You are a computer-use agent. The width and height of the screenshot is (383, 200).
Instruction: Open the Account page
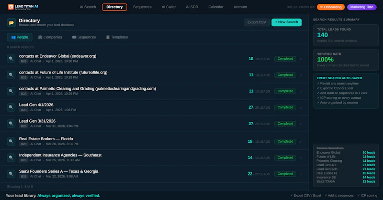240,7
